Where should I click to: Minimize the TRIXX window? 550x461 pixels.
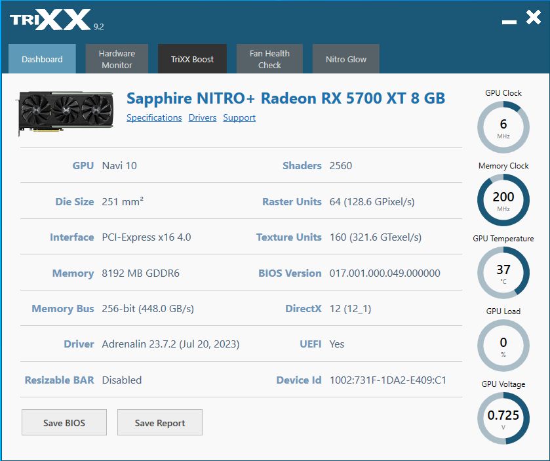coord(509,22)
